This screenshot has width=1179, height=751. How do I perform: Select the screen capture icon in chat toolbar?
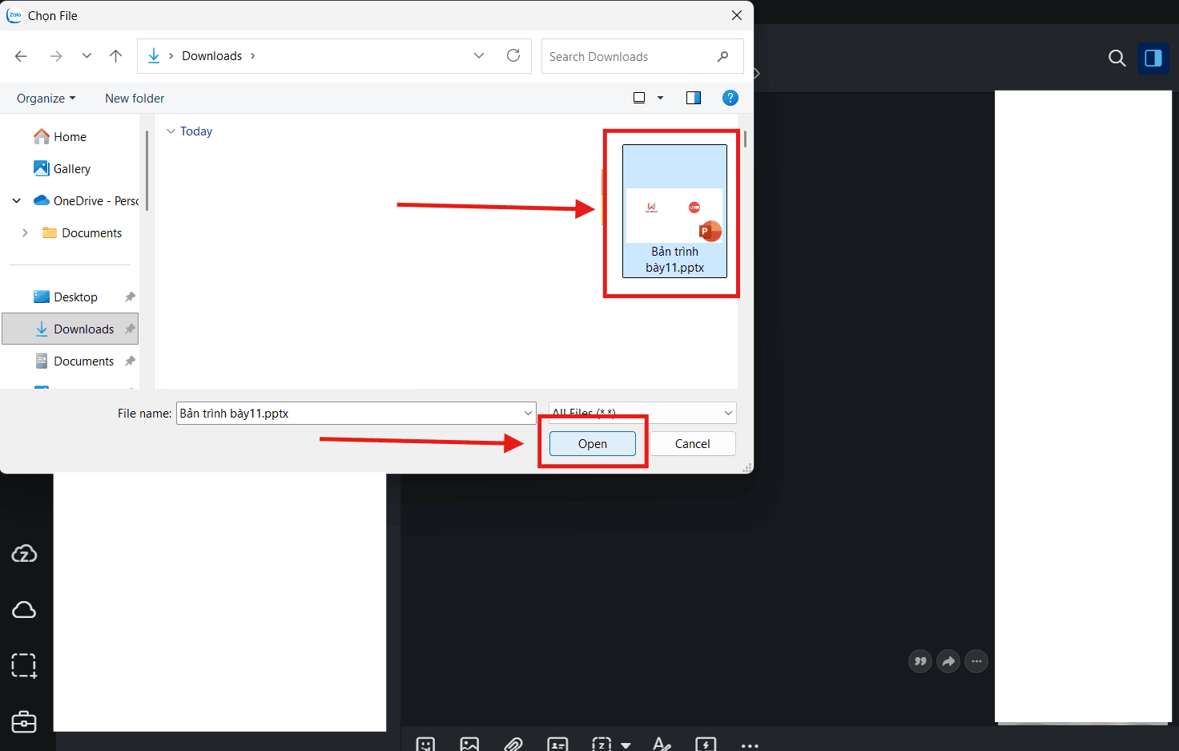click(x=600, y=743)
